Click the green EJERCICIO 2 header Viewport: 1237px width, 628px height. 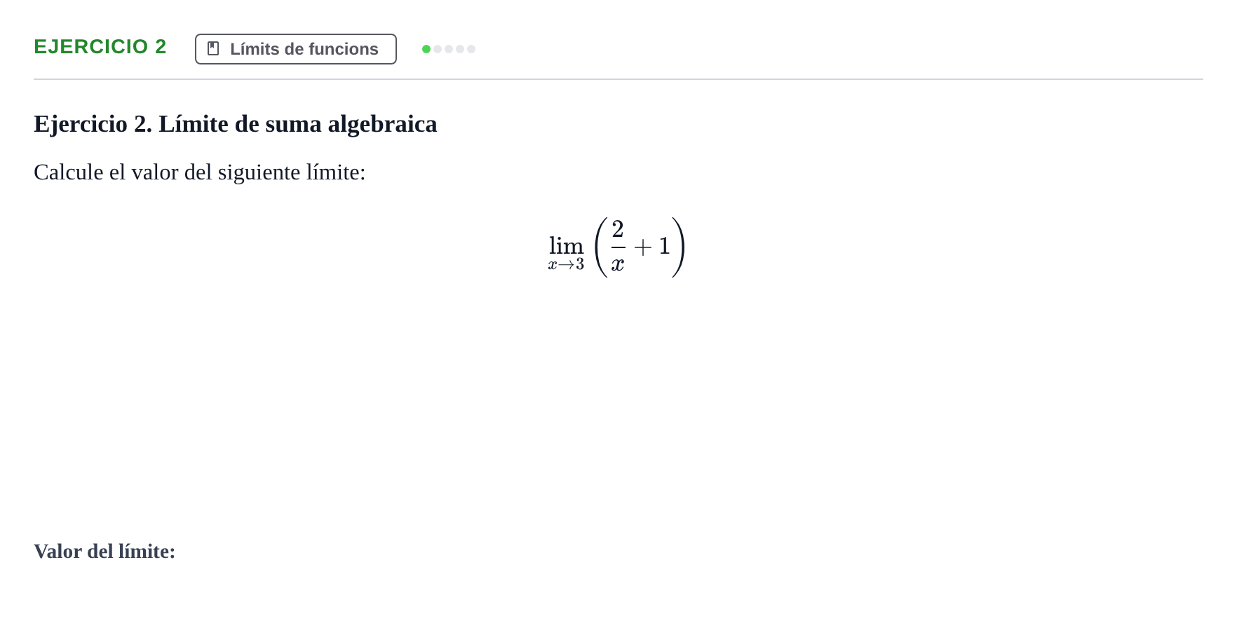tap(100, 46)
